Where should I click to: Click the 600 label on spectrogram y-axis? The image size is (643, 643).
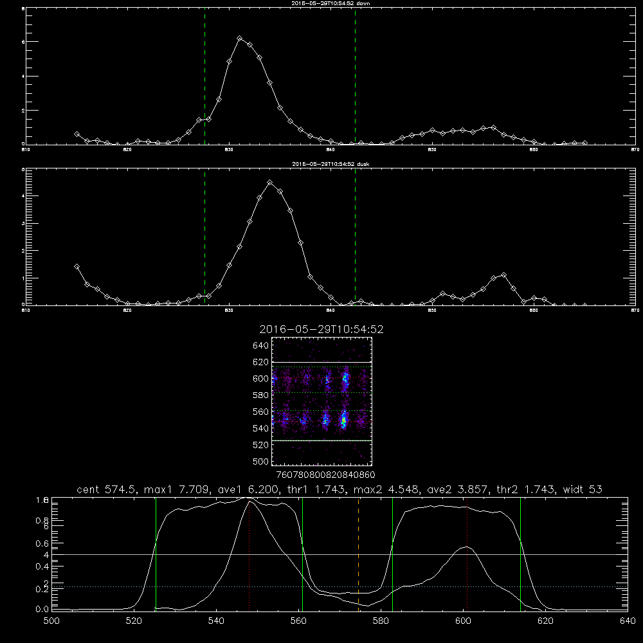pyautogui.click(x=261, y=379)
